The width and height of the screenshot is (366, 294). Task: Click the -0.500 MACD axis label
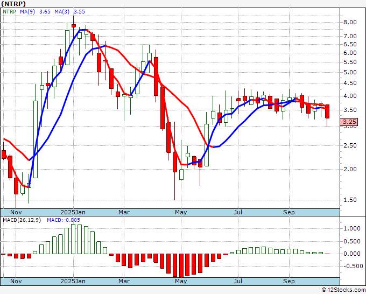[351, 266]
